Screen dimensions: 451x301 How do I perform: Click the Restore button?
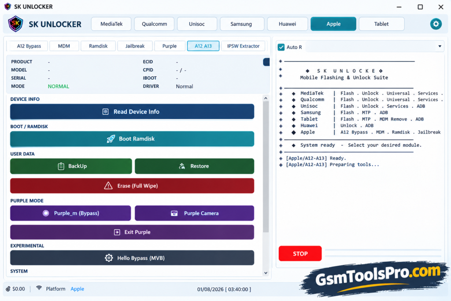pos(194,166)
